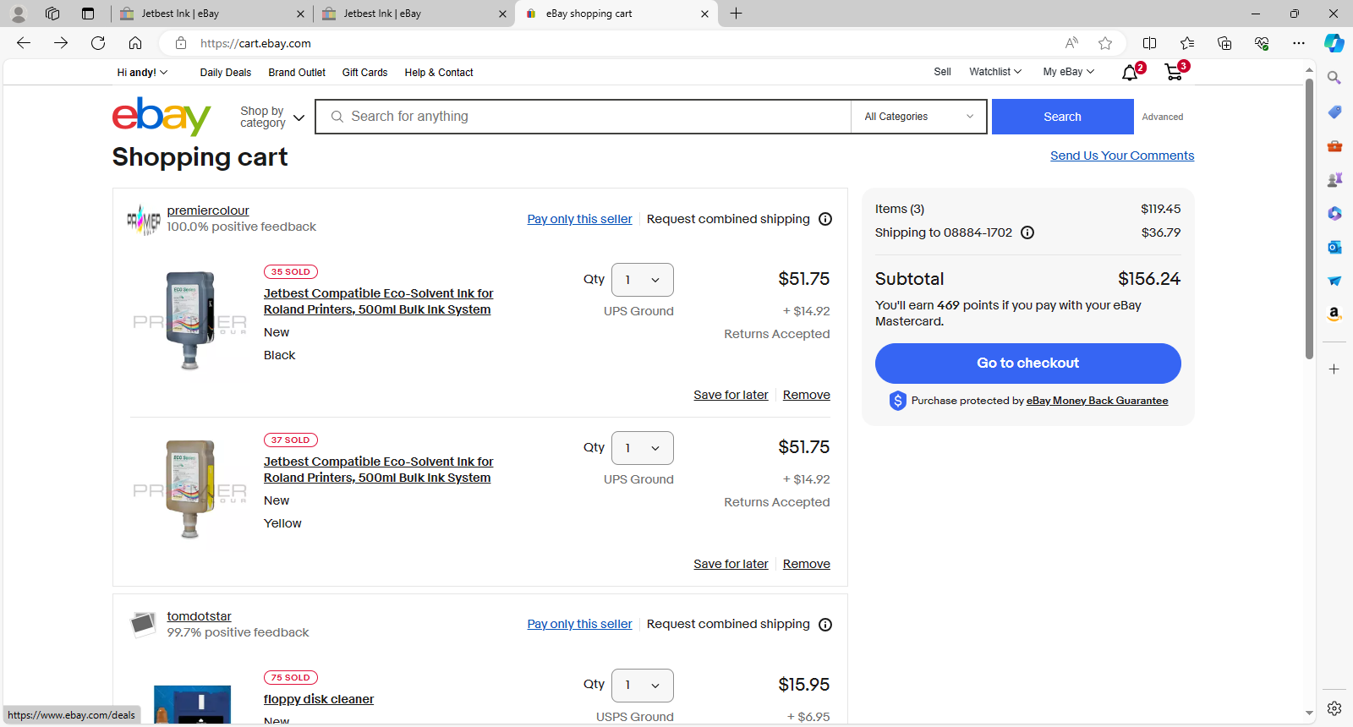1353x727 pixels.
Task: Expand My eBay dropdown
Action: point(1069,72)
